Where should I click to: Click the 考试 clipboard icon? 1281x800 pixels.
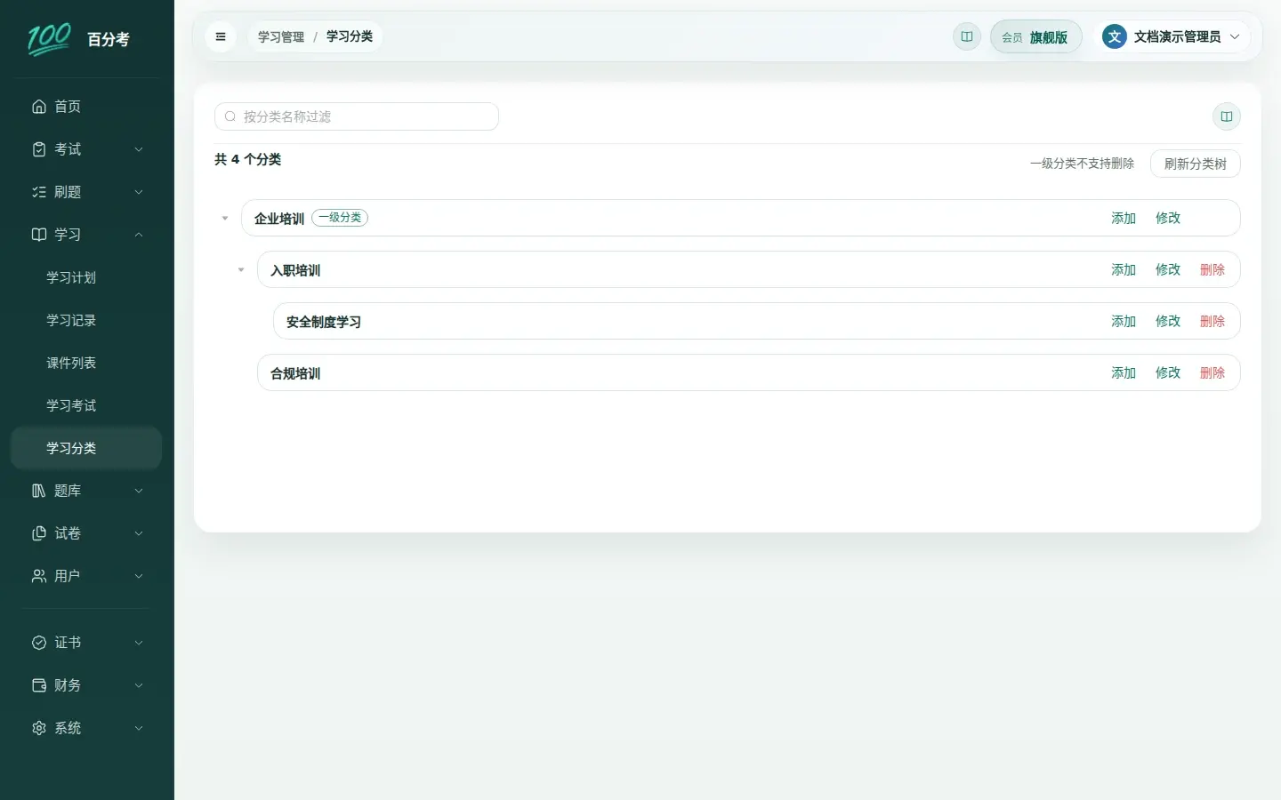pyautogui.click(x=39, y=149)
